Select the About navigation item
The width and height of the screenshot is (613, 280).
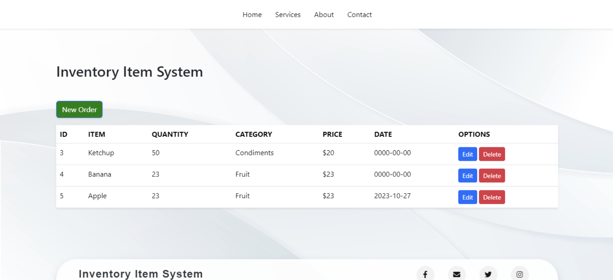[x=324, y=15]
